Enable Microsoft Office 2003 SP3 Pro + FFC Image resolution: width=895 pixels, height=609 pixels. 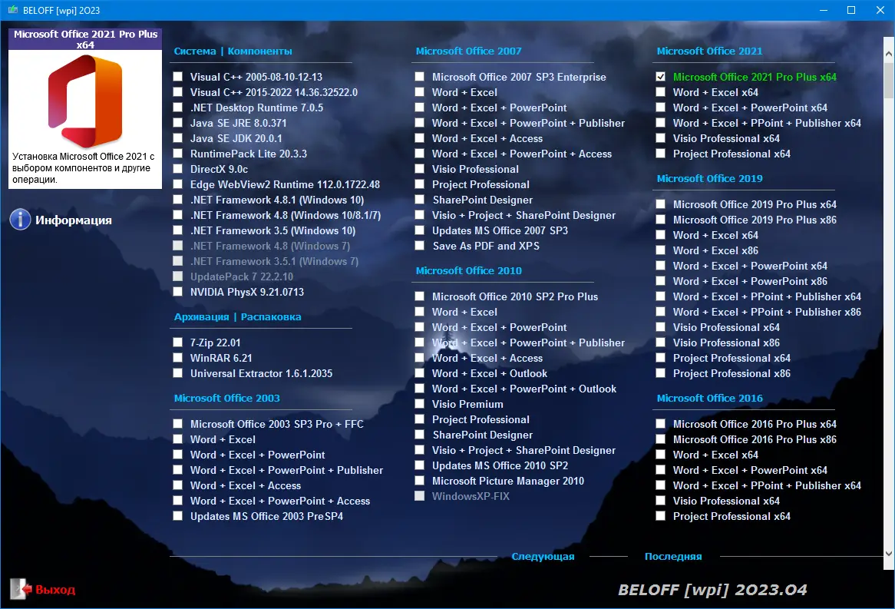tap(178, 424)
